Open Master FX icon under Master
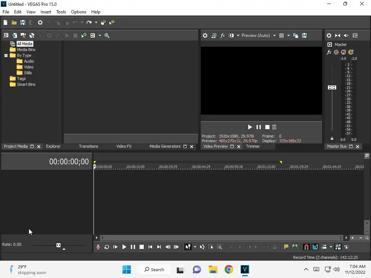The width and height of the screenshot is (371, 278). point(329,52)
